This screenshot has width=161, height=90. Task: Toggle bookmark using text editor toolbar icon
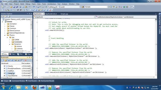pos(30,10)
